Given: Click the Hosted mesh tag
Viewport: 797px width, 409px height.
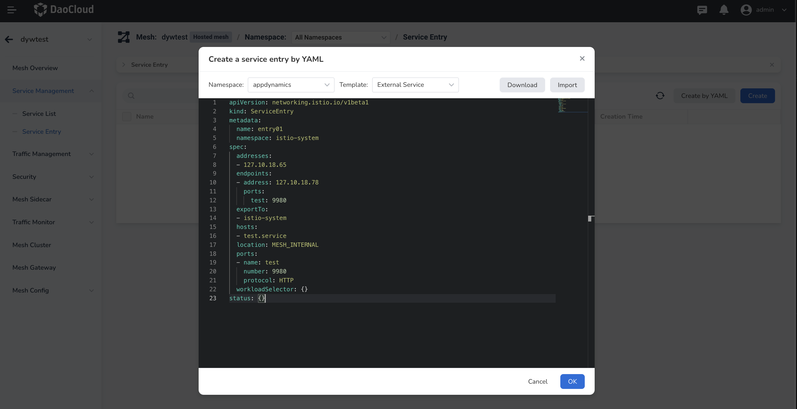Looking at the screenshot, I should [x=211, y=37].
